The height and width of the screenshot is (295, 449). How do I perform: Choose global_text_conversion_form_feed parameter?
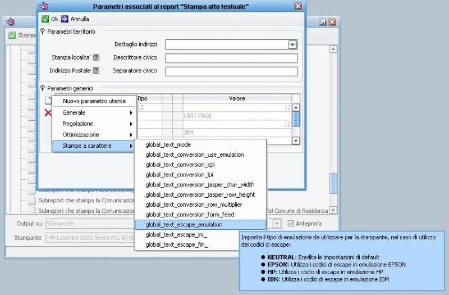pyautogui.click(x=200, y=215)
